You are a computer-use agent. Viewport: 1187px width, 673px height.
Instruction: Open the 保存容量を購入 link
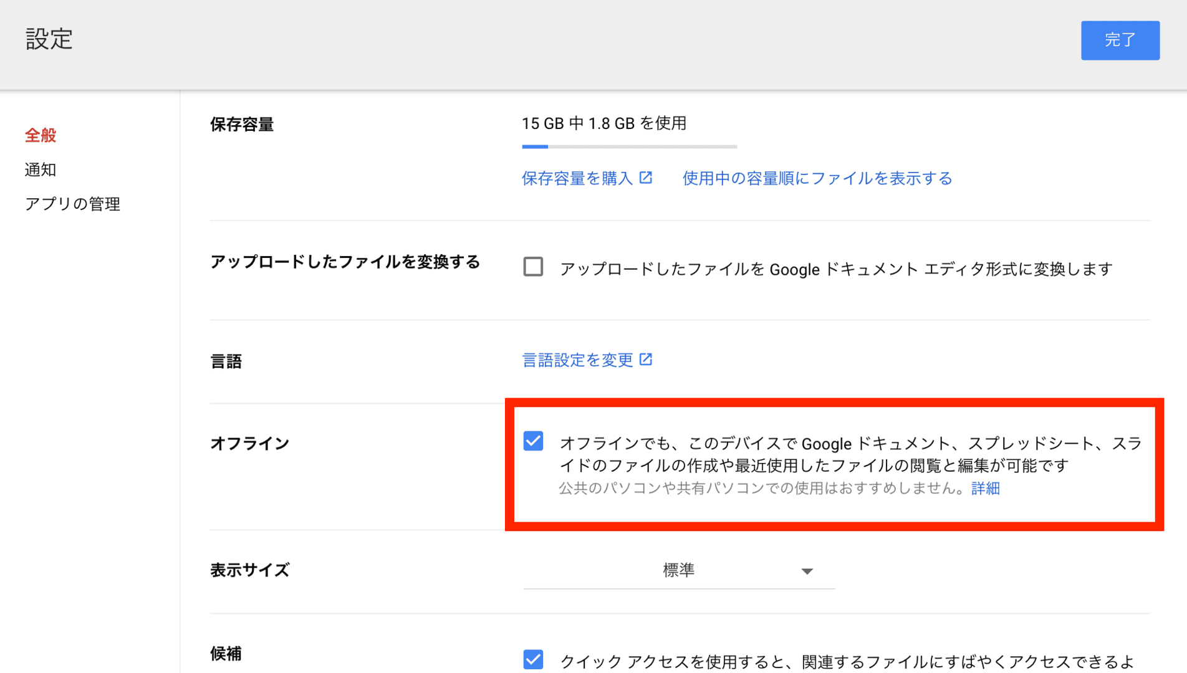(x=577, y=179)
